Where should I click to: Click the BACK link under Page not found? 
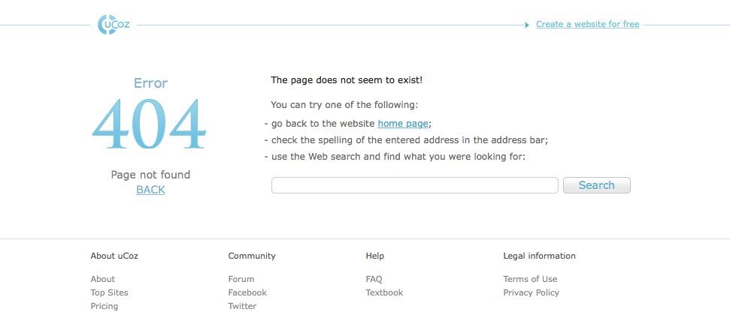150,190
